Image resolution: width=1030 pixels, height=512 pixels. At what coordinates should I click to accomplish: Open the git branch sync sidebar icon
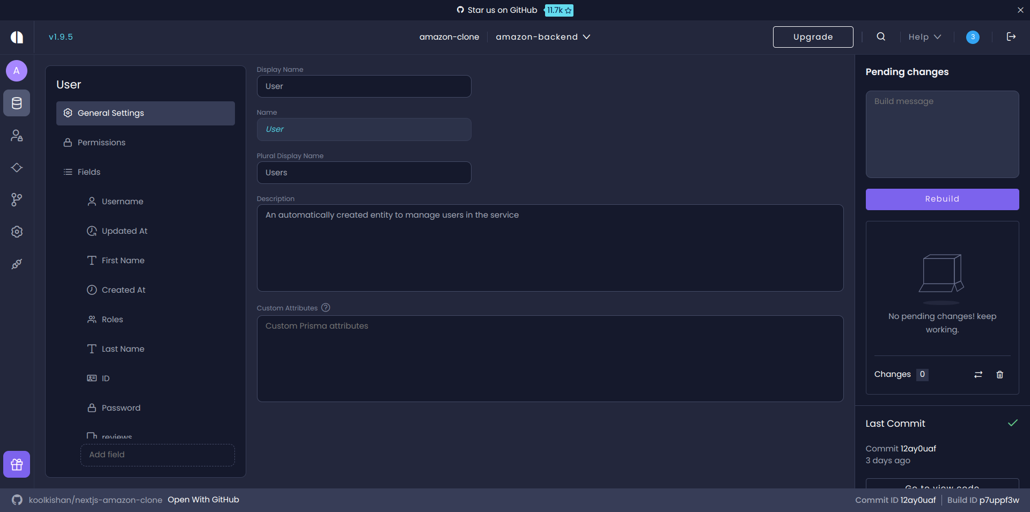(17, 200)
